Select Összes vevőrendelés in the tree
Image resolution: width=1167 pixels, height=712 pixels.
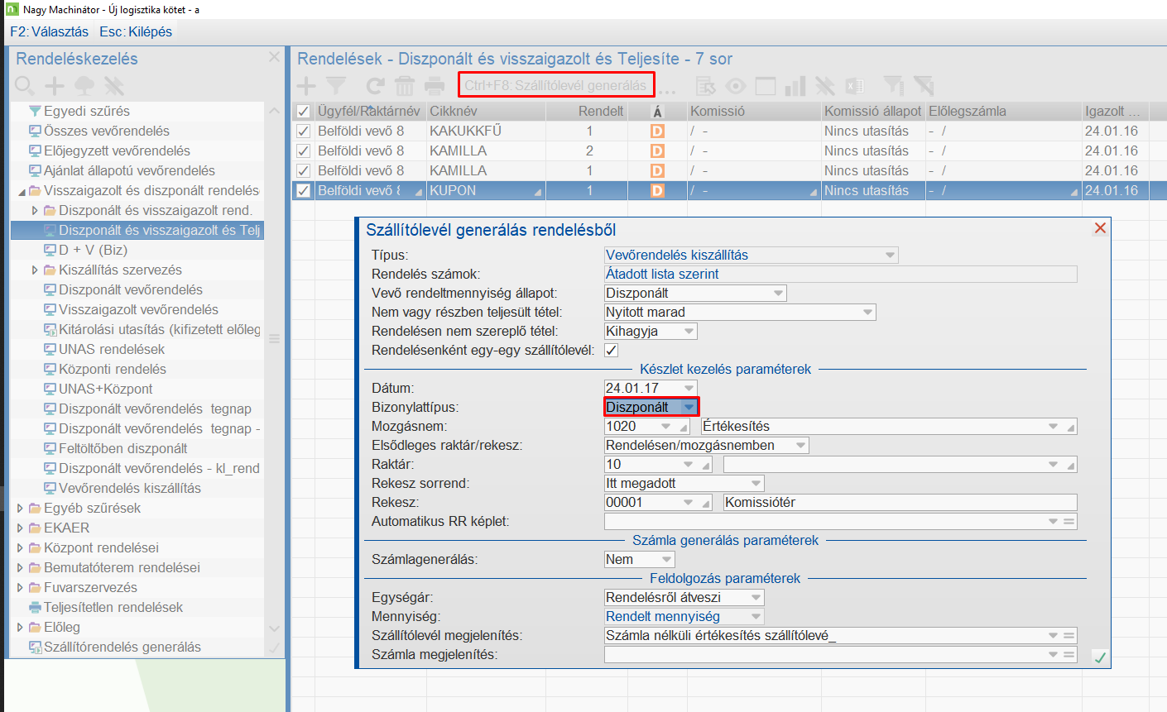click(107, 131)
